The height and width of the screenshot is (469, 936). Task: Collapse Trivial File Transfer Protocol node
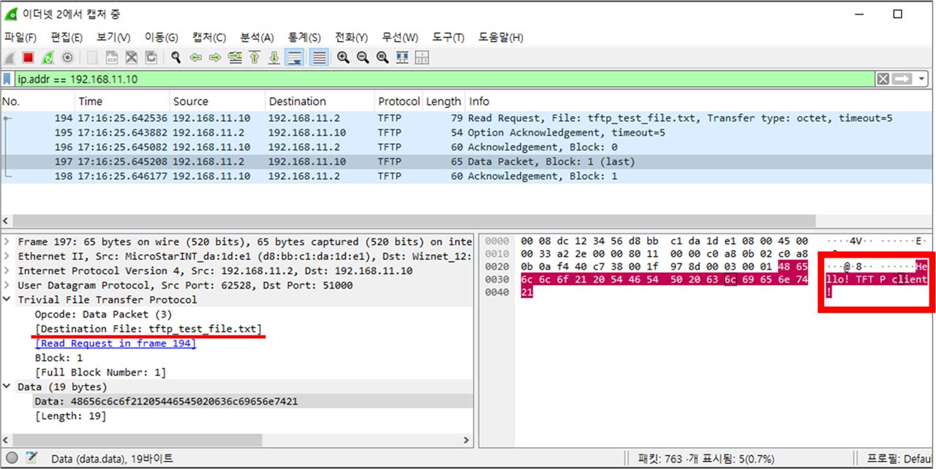tap(7, 300)
